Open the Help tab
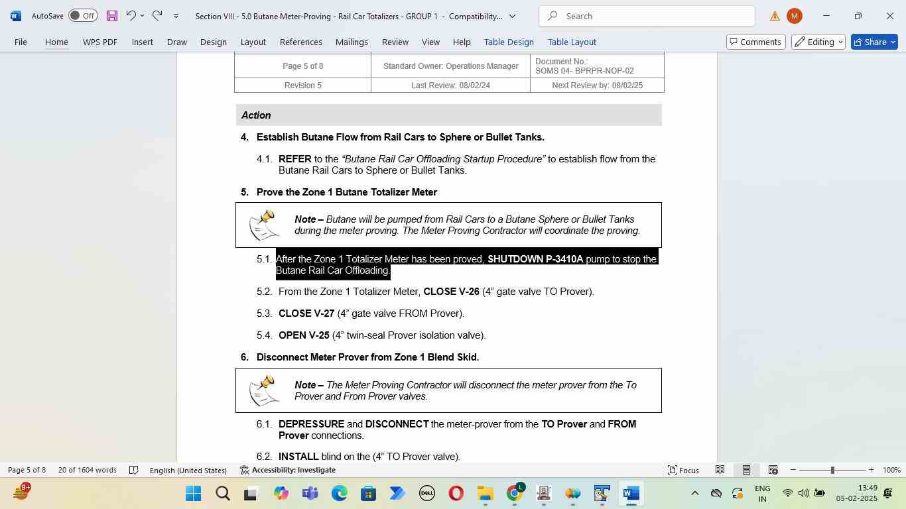 click(462, 42)
